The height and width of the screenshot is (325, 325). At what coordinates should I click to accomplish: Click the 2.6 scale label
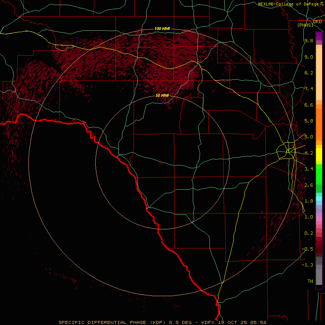click(x=309, y=185)
